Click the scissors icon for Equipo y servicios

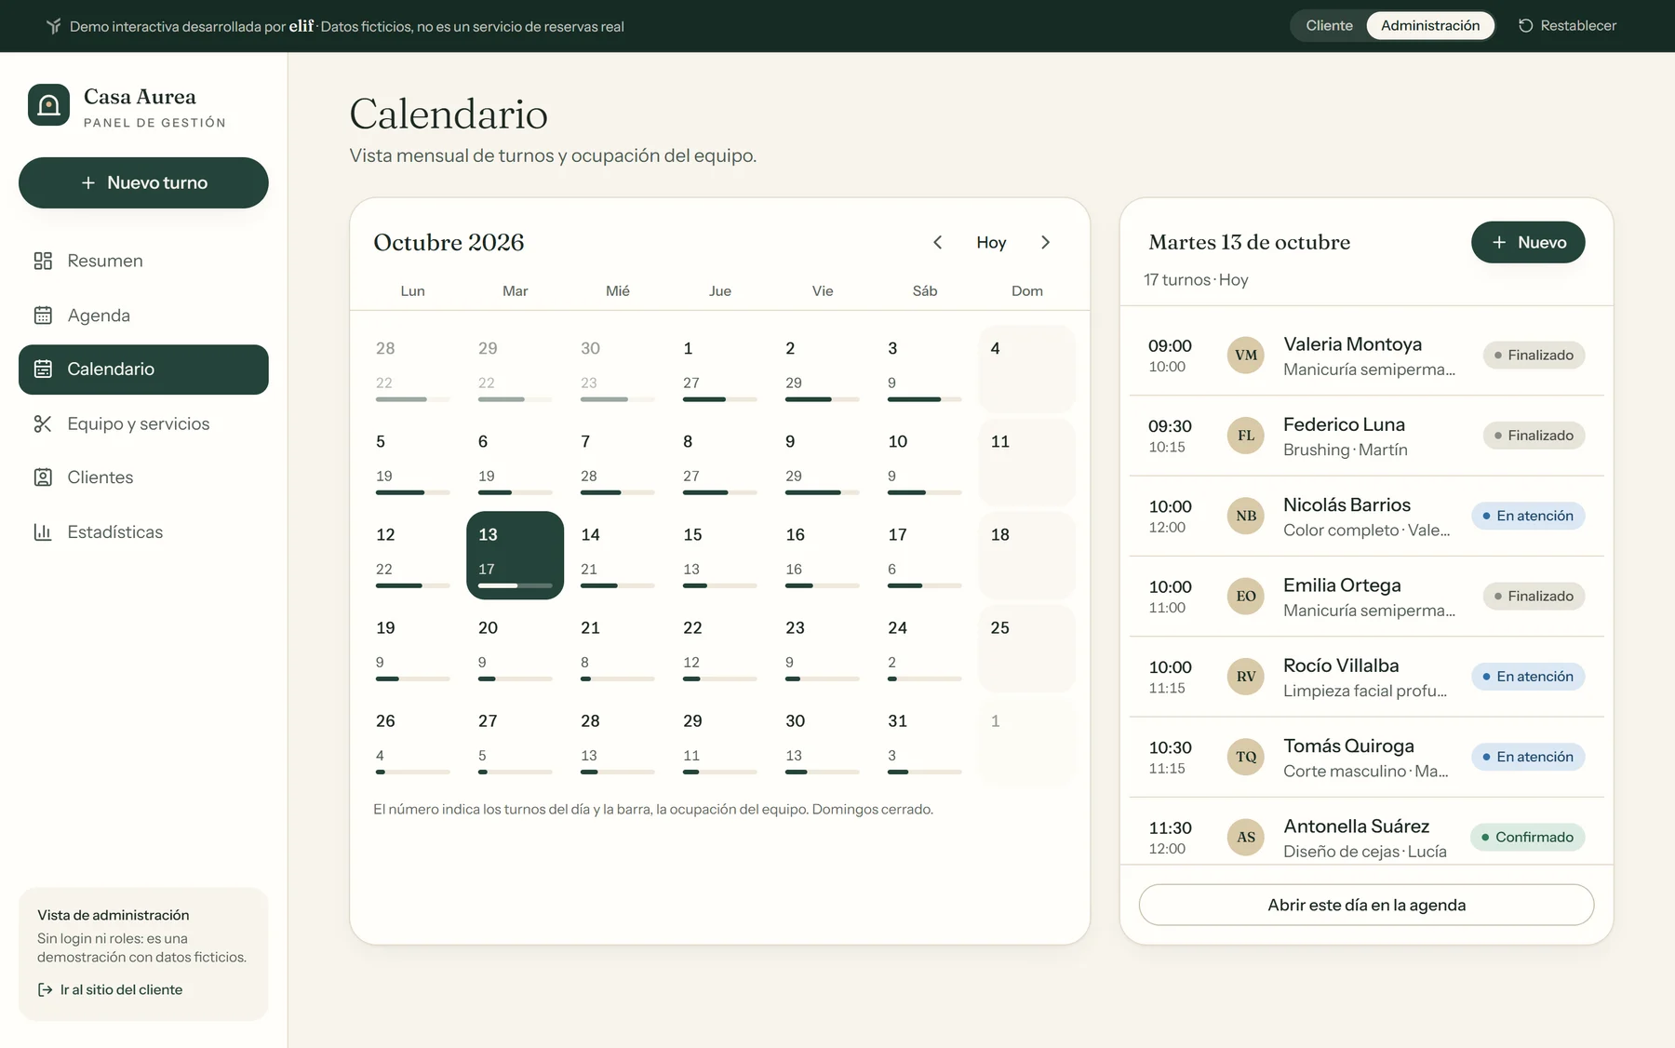click(43, 423)
